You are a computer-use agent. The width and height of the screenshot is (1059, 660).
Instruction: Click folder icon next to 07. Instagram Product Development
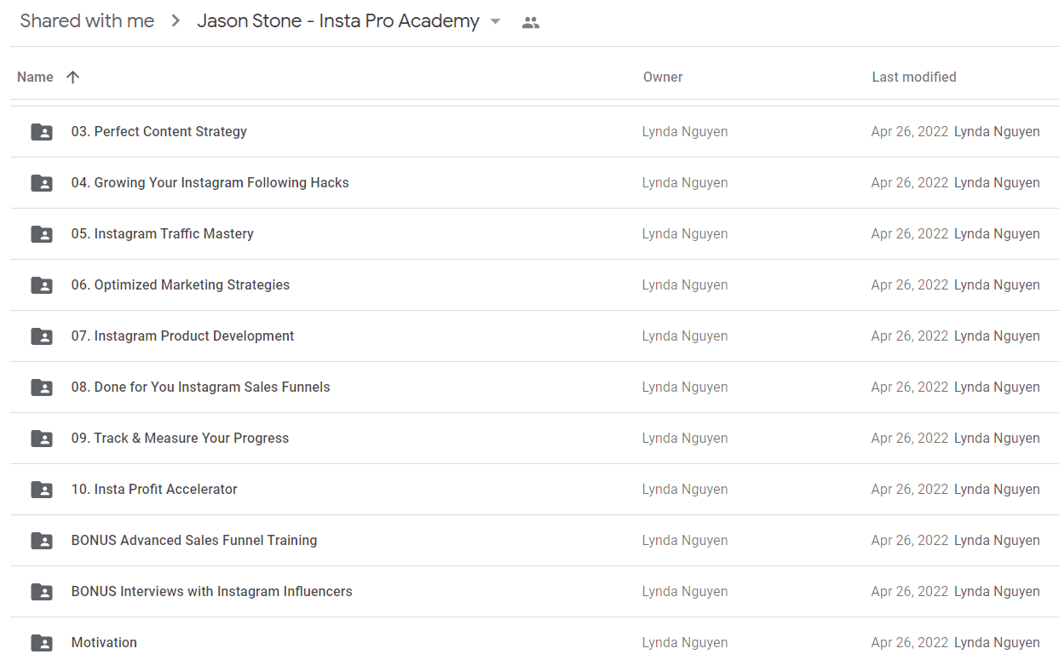pyautogui.click(x=41, y=336)
